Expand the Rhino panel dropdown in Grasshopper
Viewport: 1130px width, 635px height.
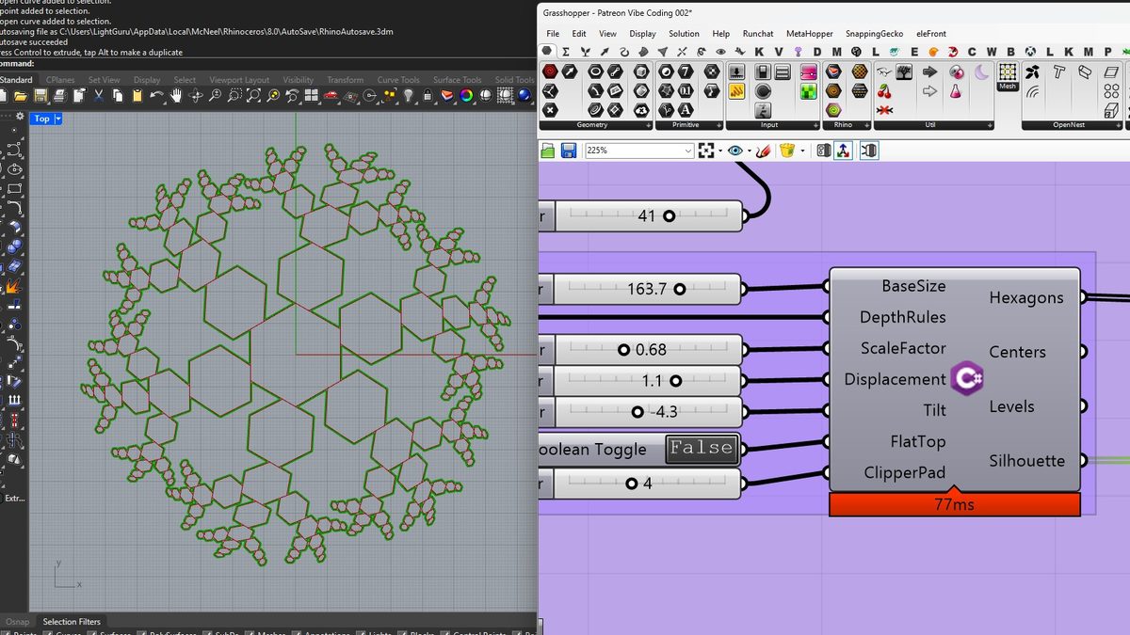tap(867, 125)
